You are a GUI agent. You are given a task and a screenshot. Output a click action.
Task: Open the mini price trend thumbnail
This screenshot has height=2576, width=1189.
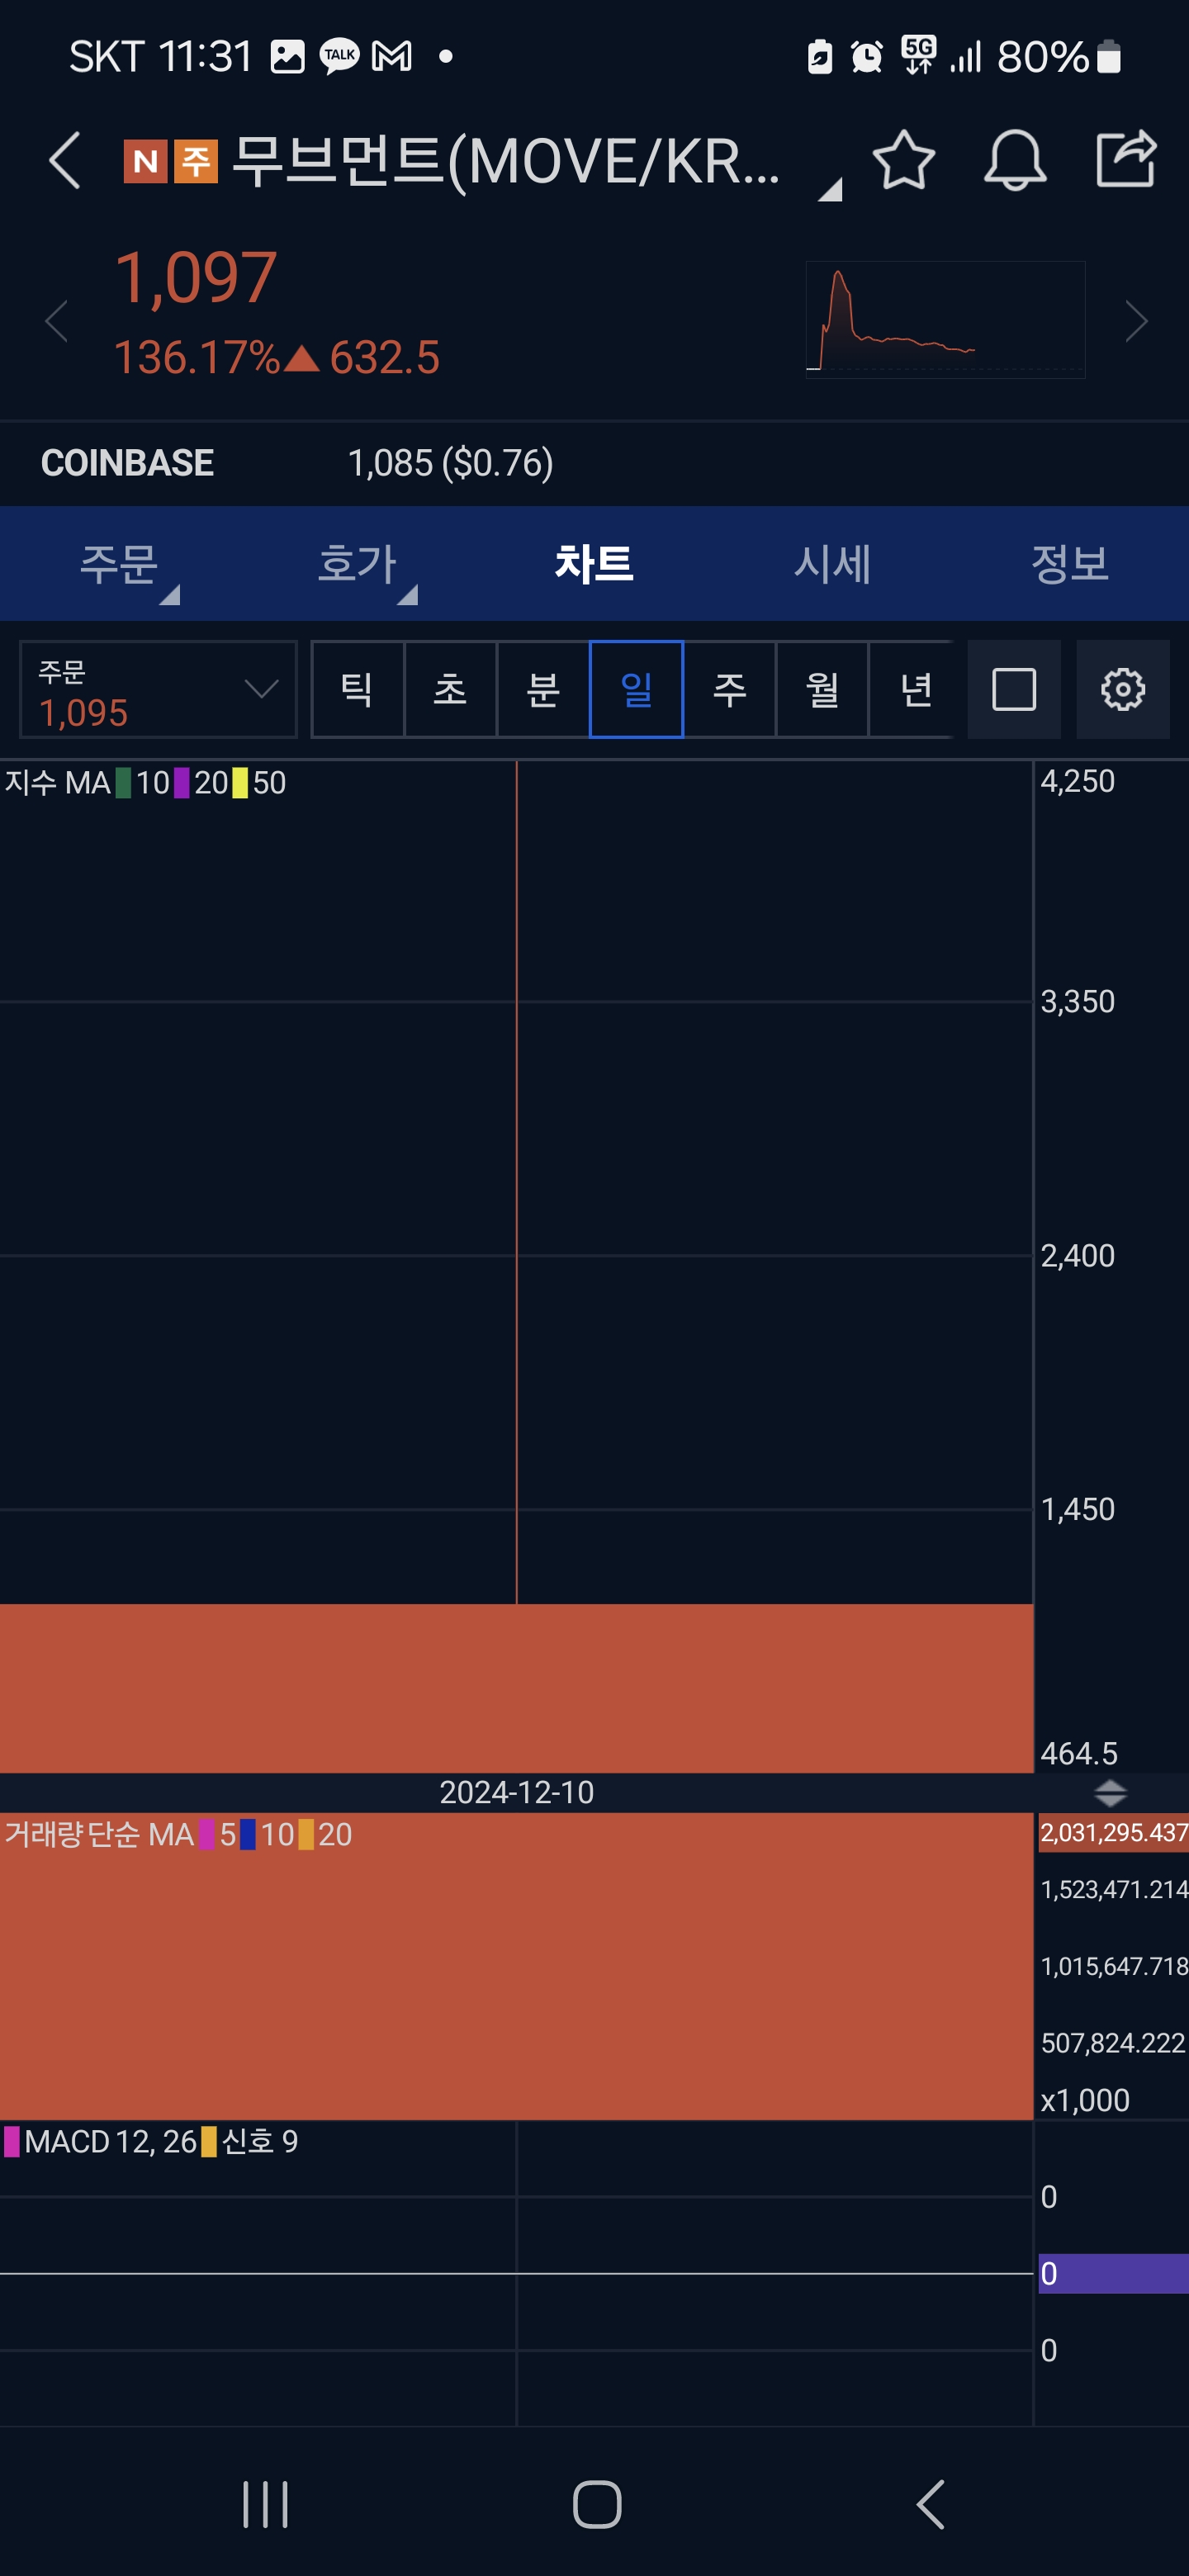point(945,319)
